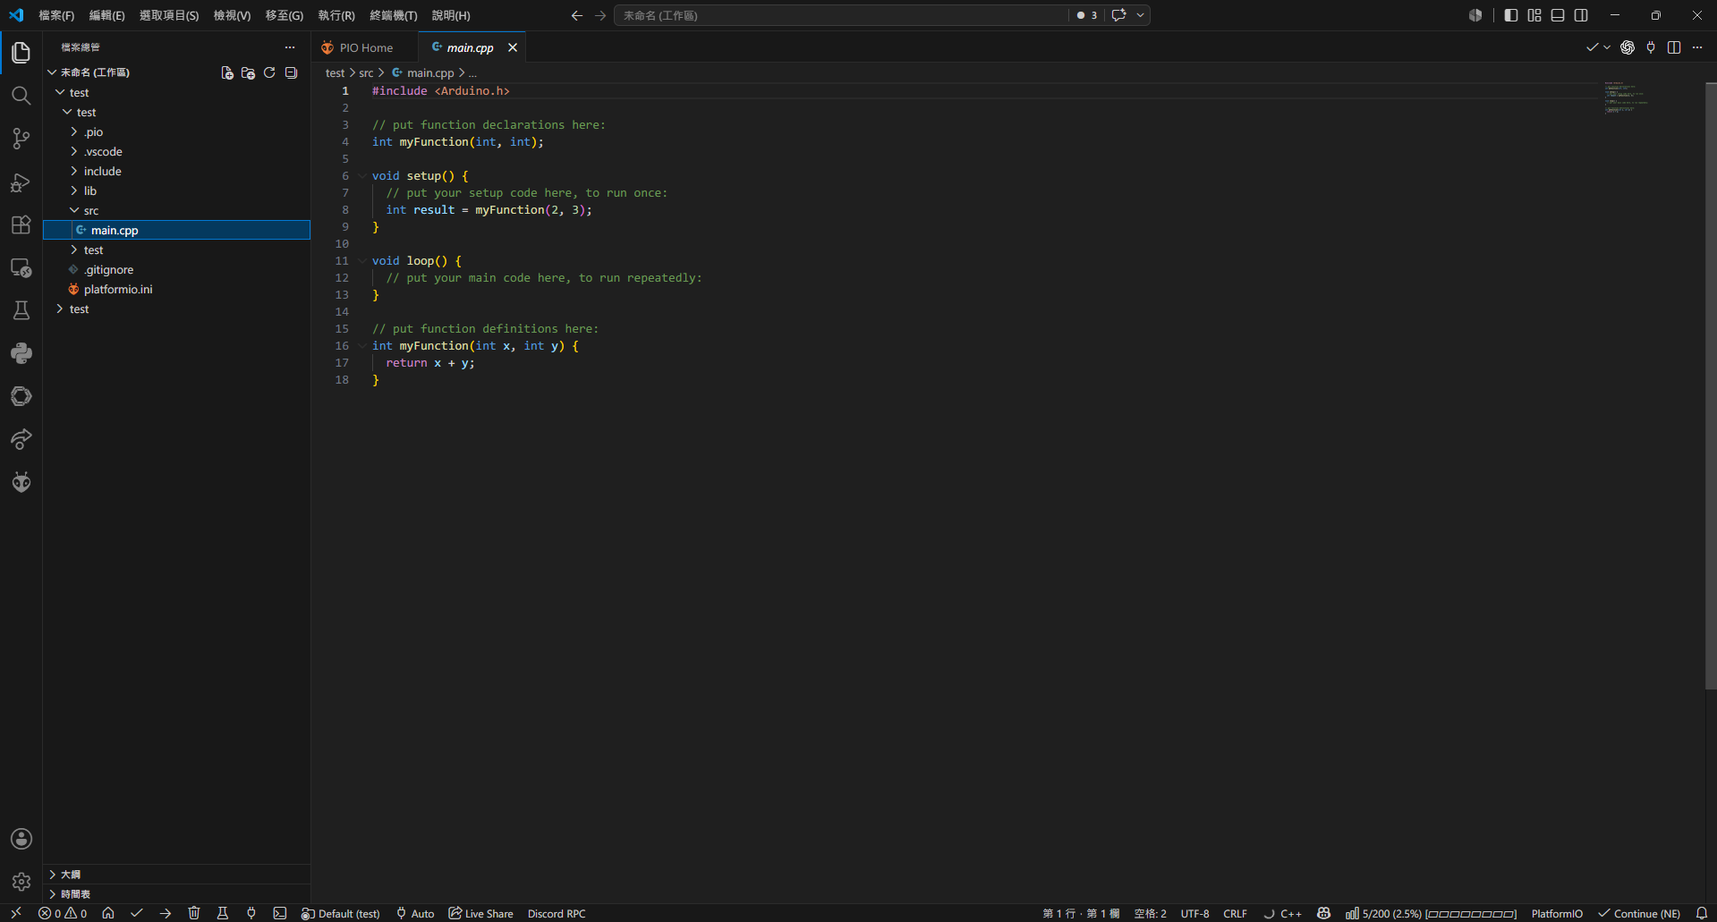This screenshot has width=1717, height=922.
Task: Expand the 時間表 timeline section
Action: tap(177, 894)
